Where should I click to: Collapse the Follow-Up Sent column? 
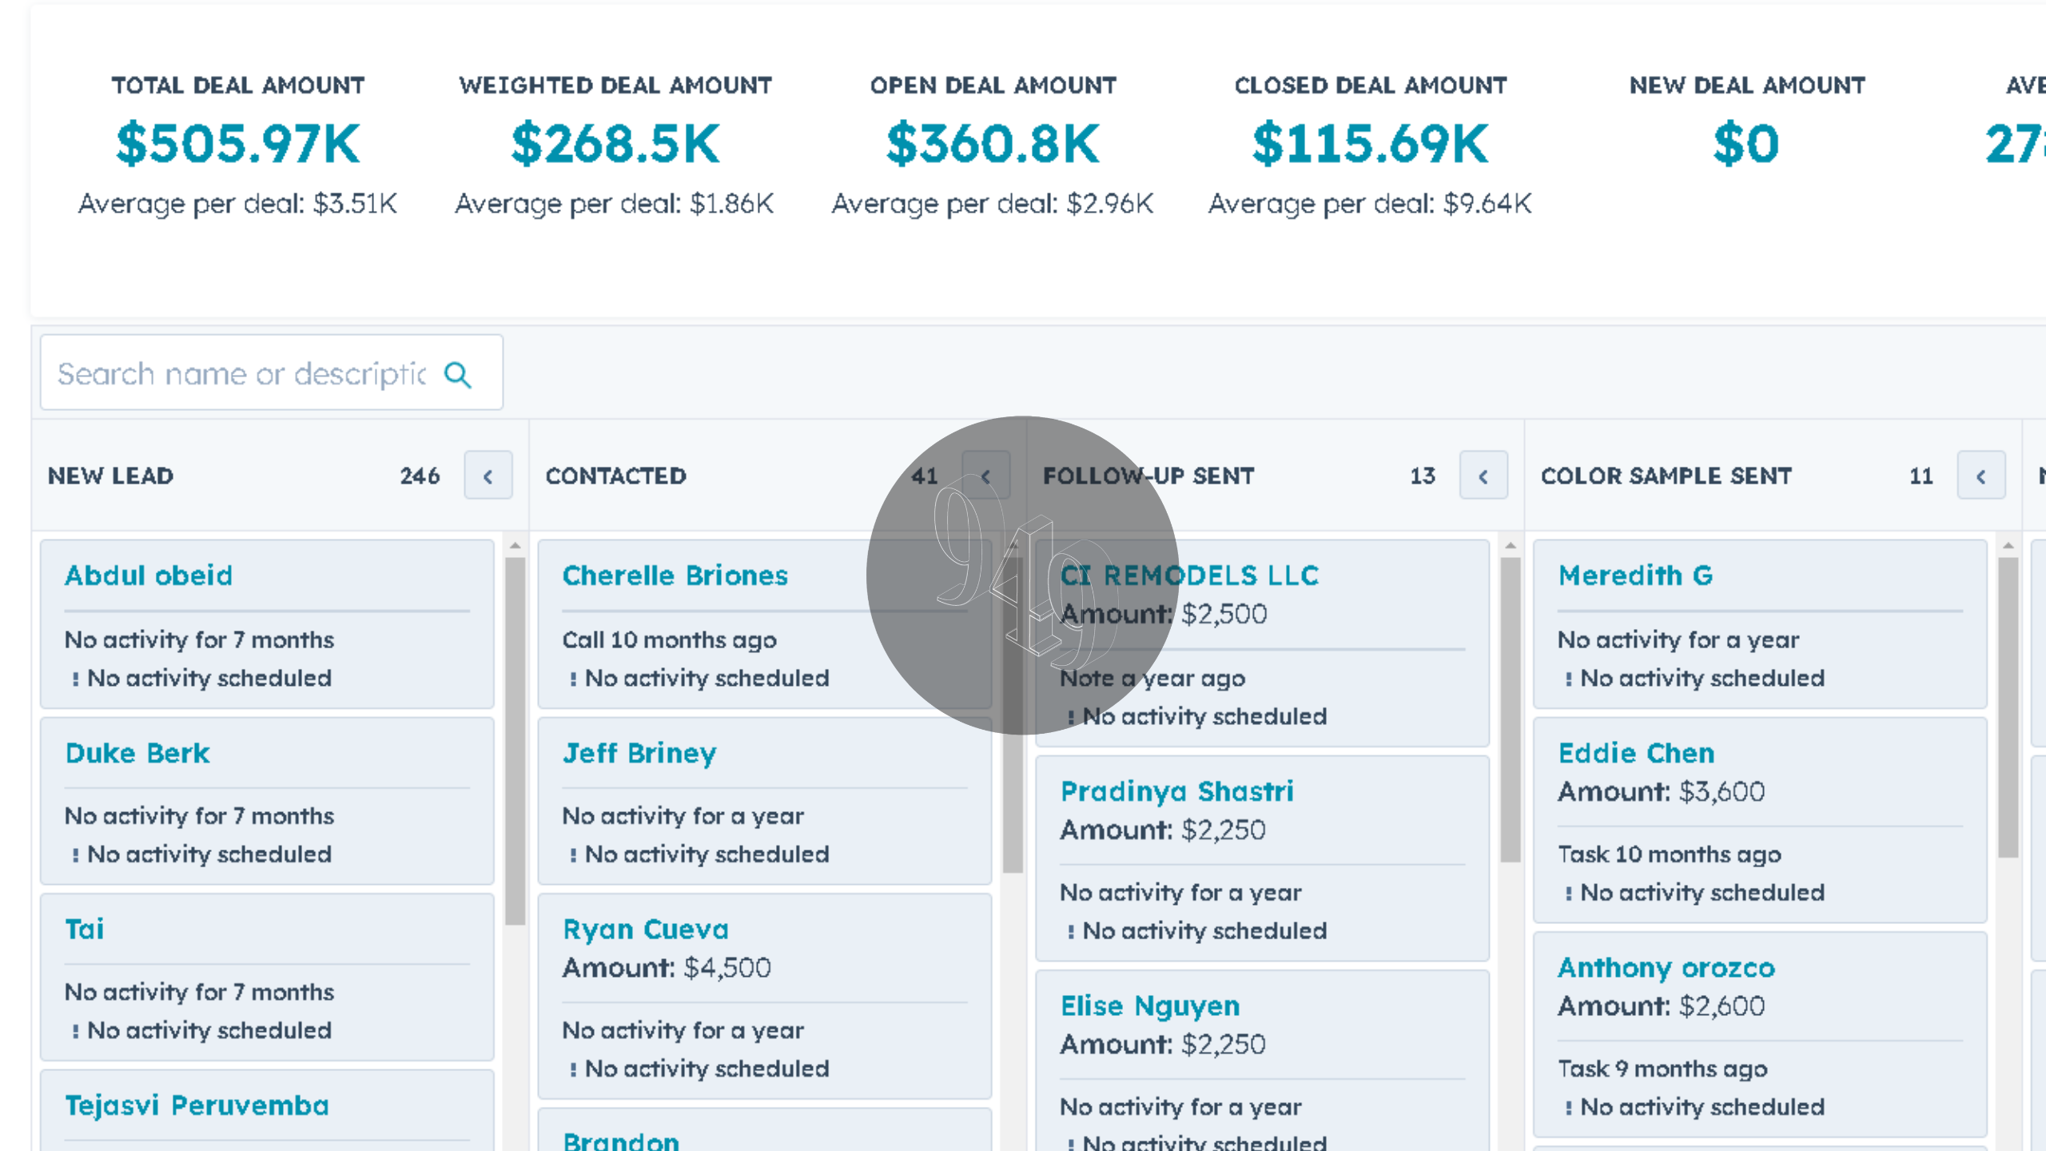1483,476
